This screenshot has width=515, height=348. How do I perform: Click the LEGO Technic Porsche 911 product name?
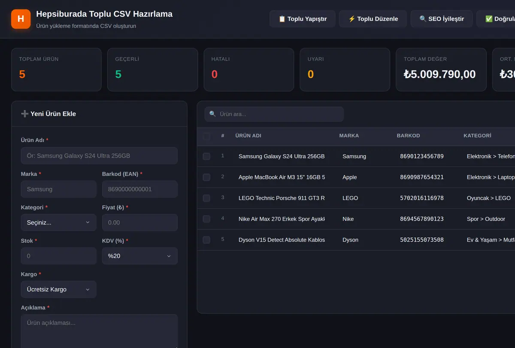tap(282, 198)
